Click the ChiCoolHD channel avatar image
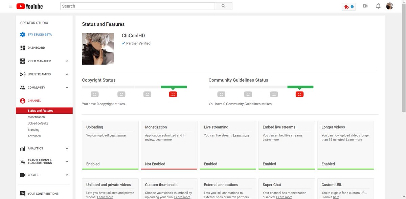Viewport: 406px width, 199px height. click(98, 49)
